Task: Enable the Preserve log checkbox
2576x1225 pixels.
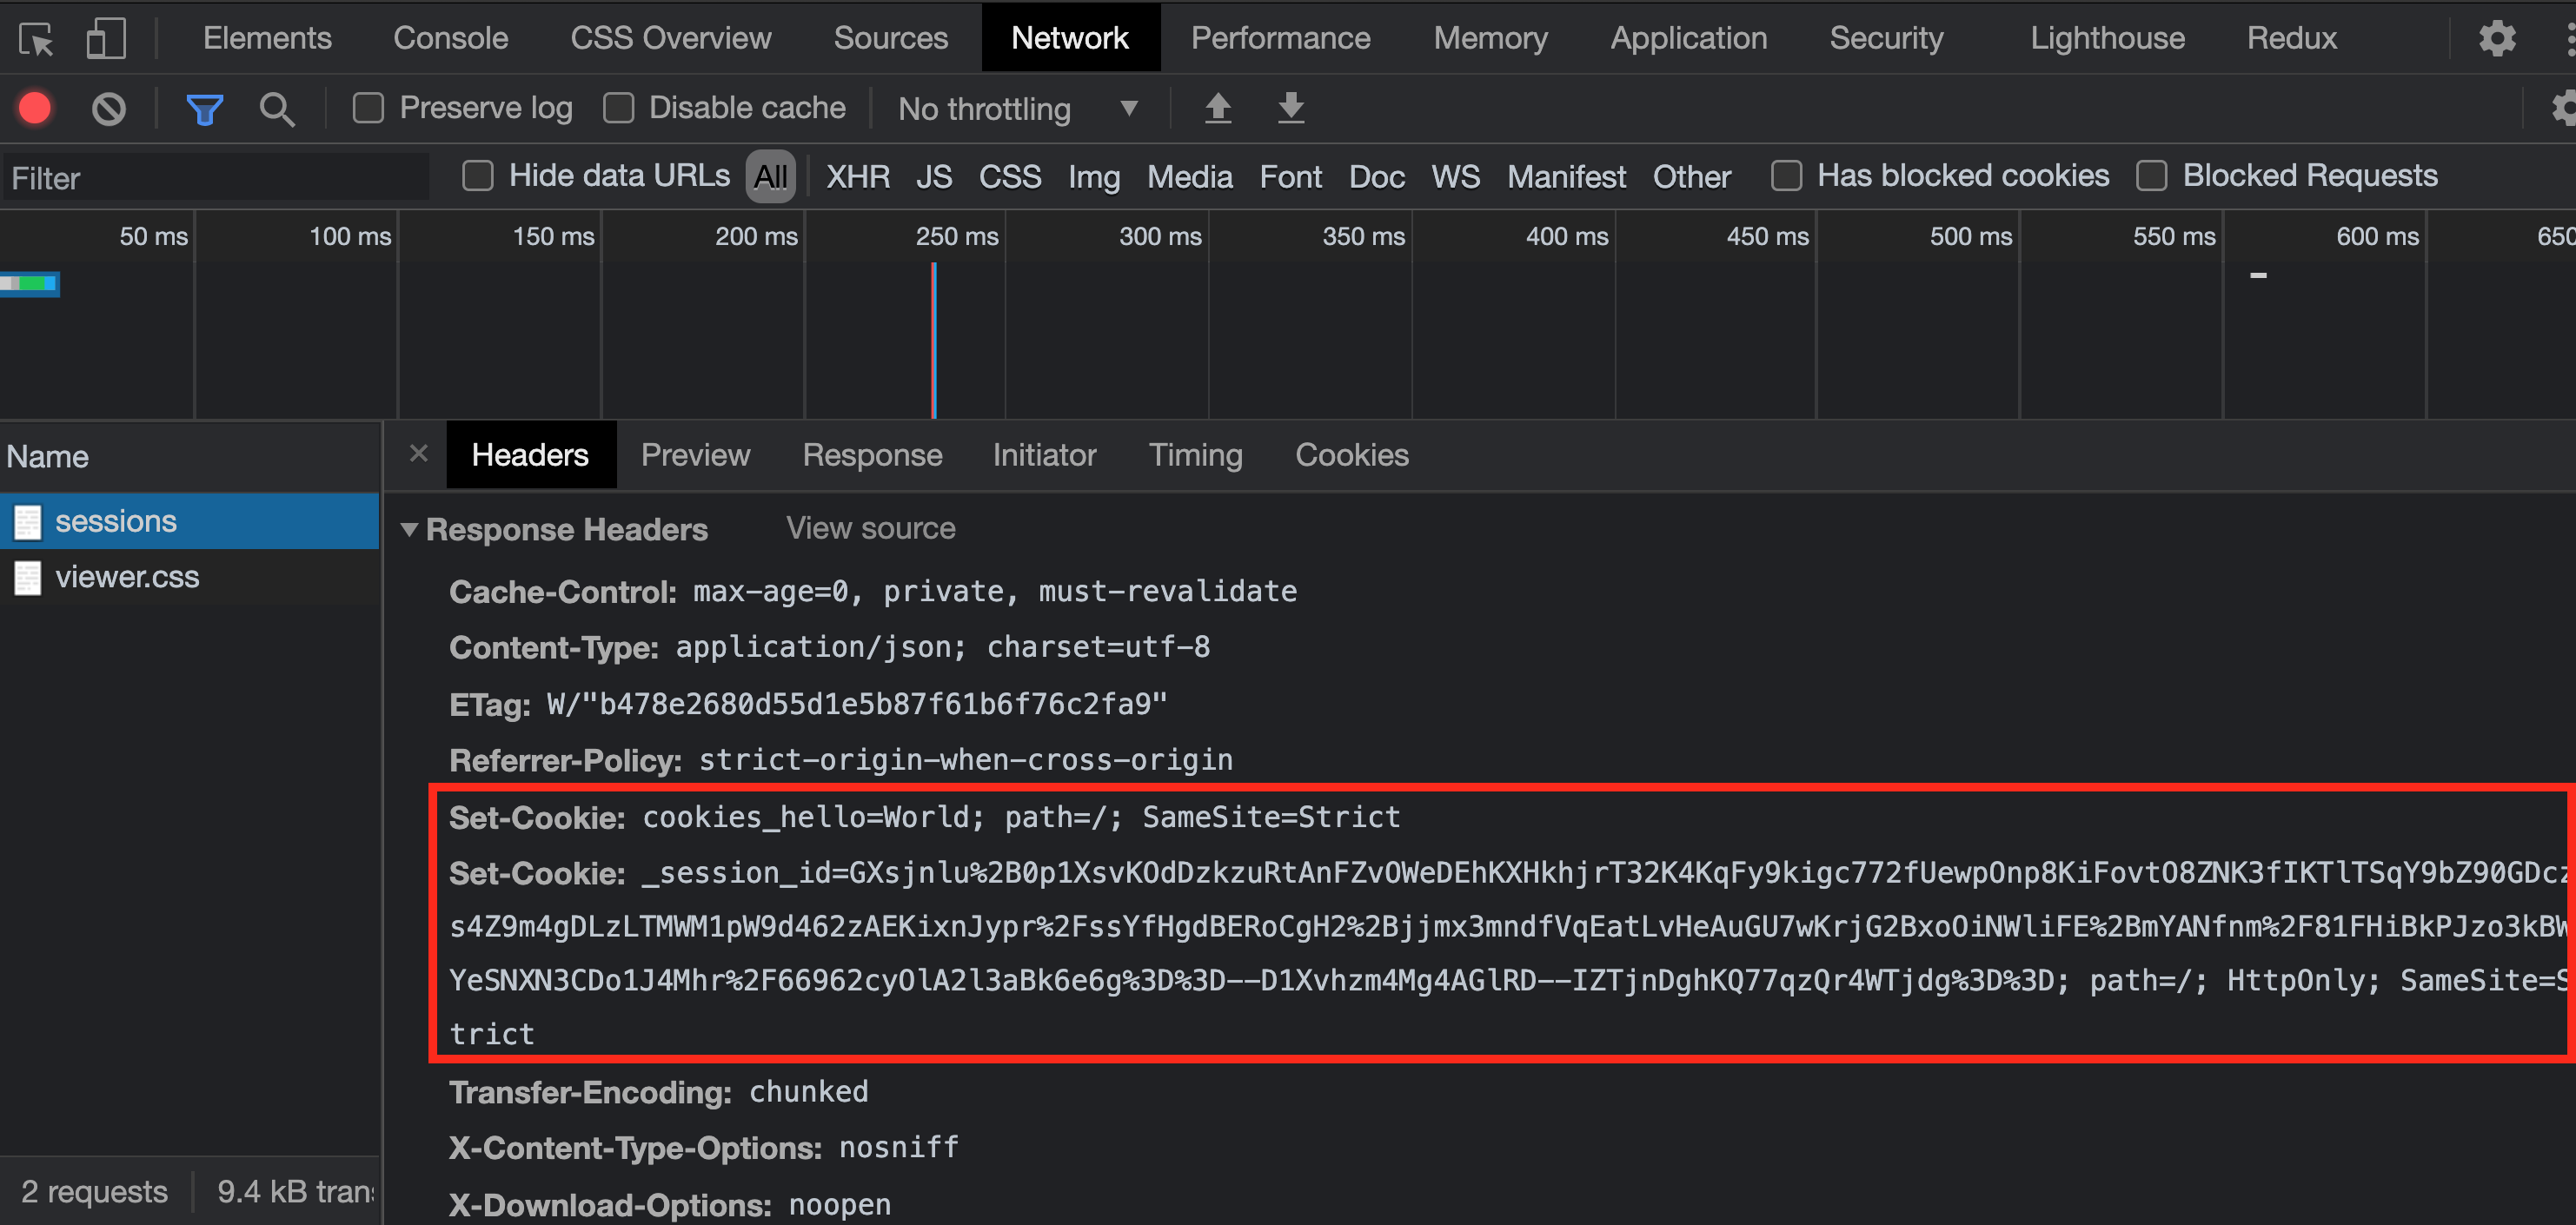Action: coord(368,108)
